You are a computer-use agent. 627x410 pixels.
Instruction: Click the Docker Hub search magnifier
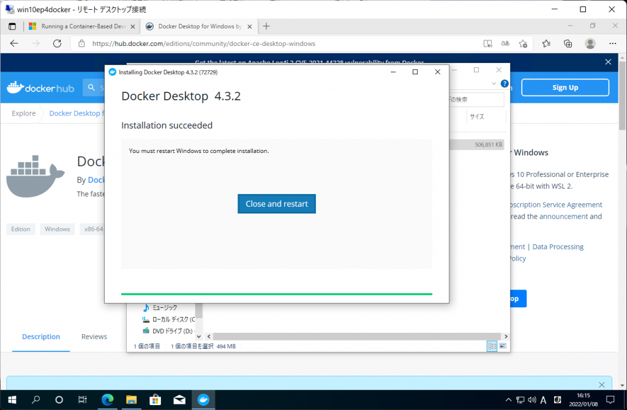91,88
